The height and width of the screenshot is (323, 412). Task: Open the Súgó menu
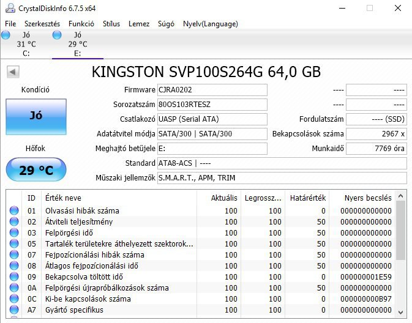tap(166, 24)
